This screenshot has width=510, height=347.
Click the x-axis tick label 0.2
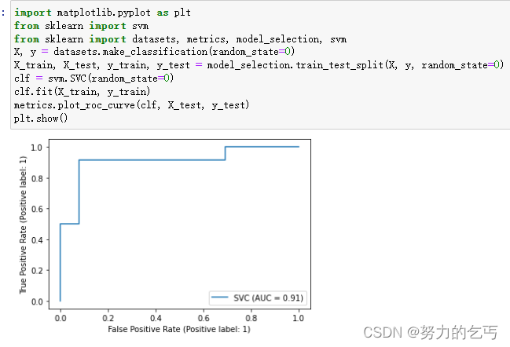(108, 318)
